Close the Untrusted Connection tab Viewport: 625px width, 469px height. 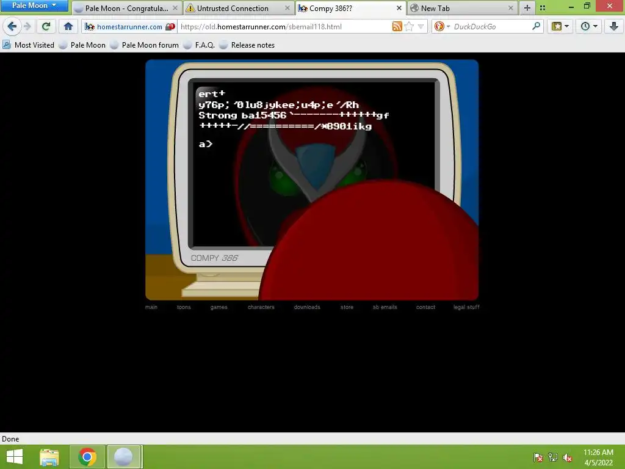pyautogui.click(x=287, y=8)
